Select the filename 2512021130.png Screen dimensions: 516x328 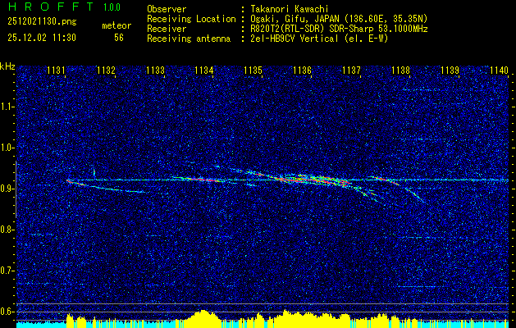pyautogui.click(x=42, y=22)
